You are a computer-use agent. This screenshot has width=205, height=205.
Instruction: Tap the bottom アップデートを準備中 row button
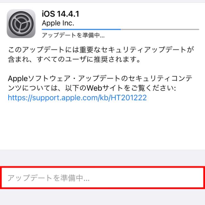click(102, 178)
